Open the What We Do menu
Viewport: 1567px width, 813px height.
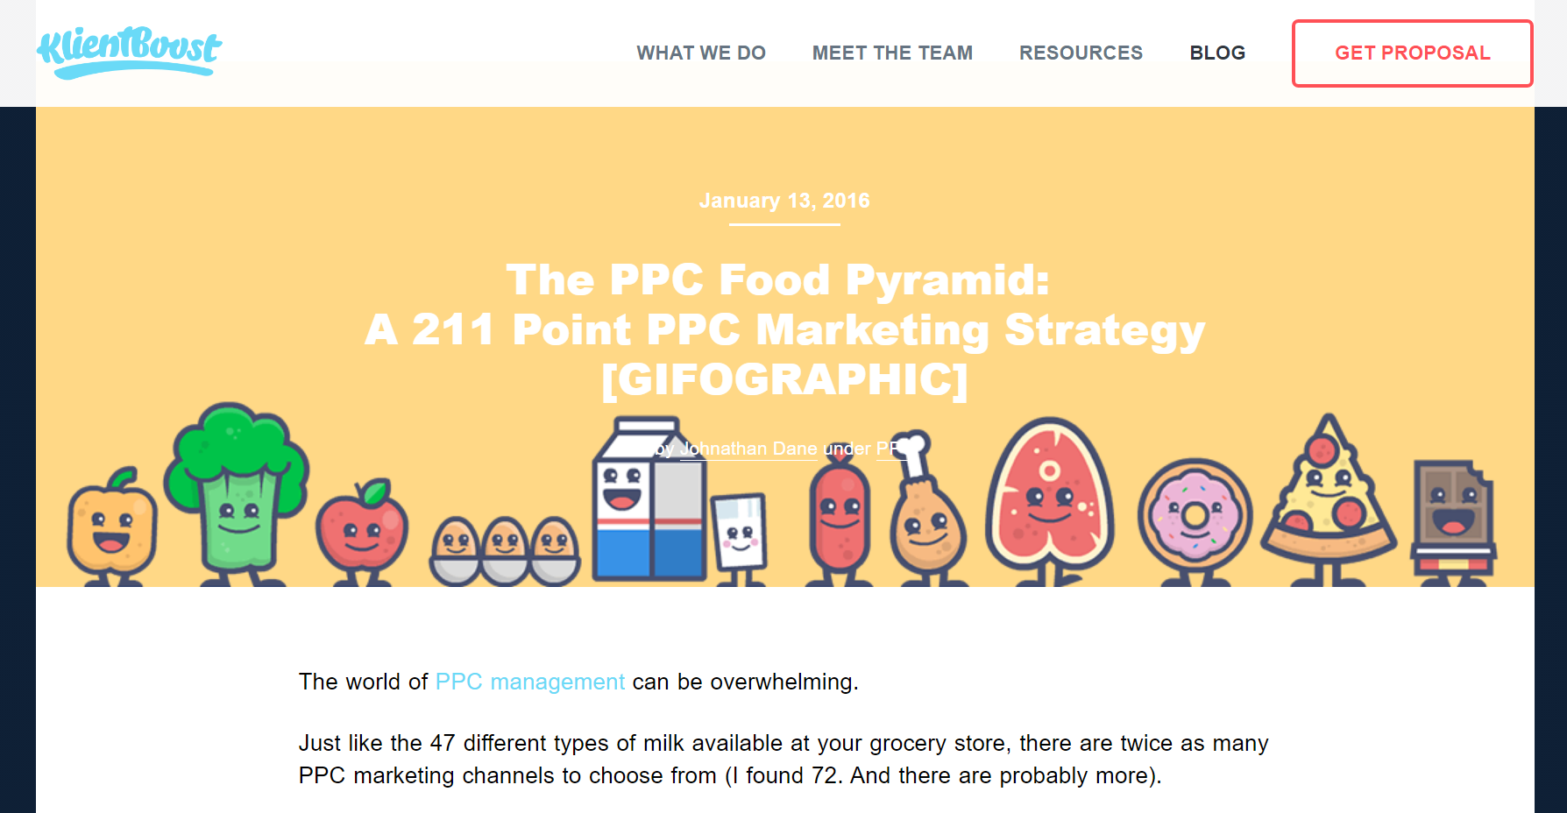(701, 53)
